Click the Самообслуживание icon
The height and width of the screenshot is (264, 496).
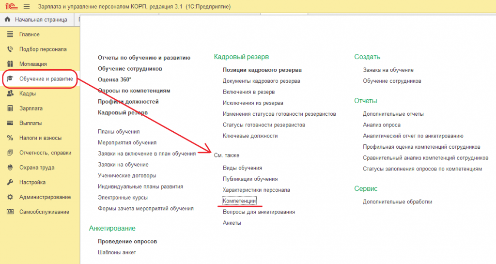[10, 212]
